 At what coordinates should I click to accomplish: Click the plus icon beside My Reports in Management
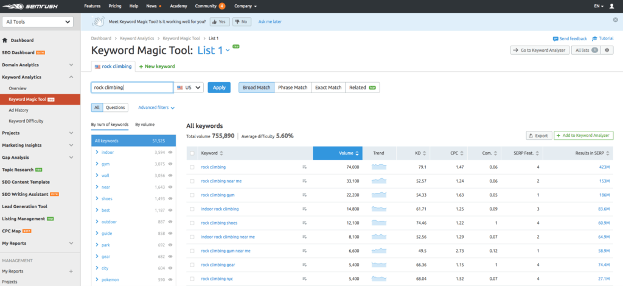(x=71, y=271)
